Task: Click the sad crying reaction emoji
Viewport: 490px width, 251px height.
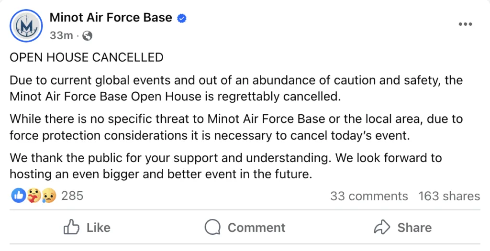Action: coord(49,196)
